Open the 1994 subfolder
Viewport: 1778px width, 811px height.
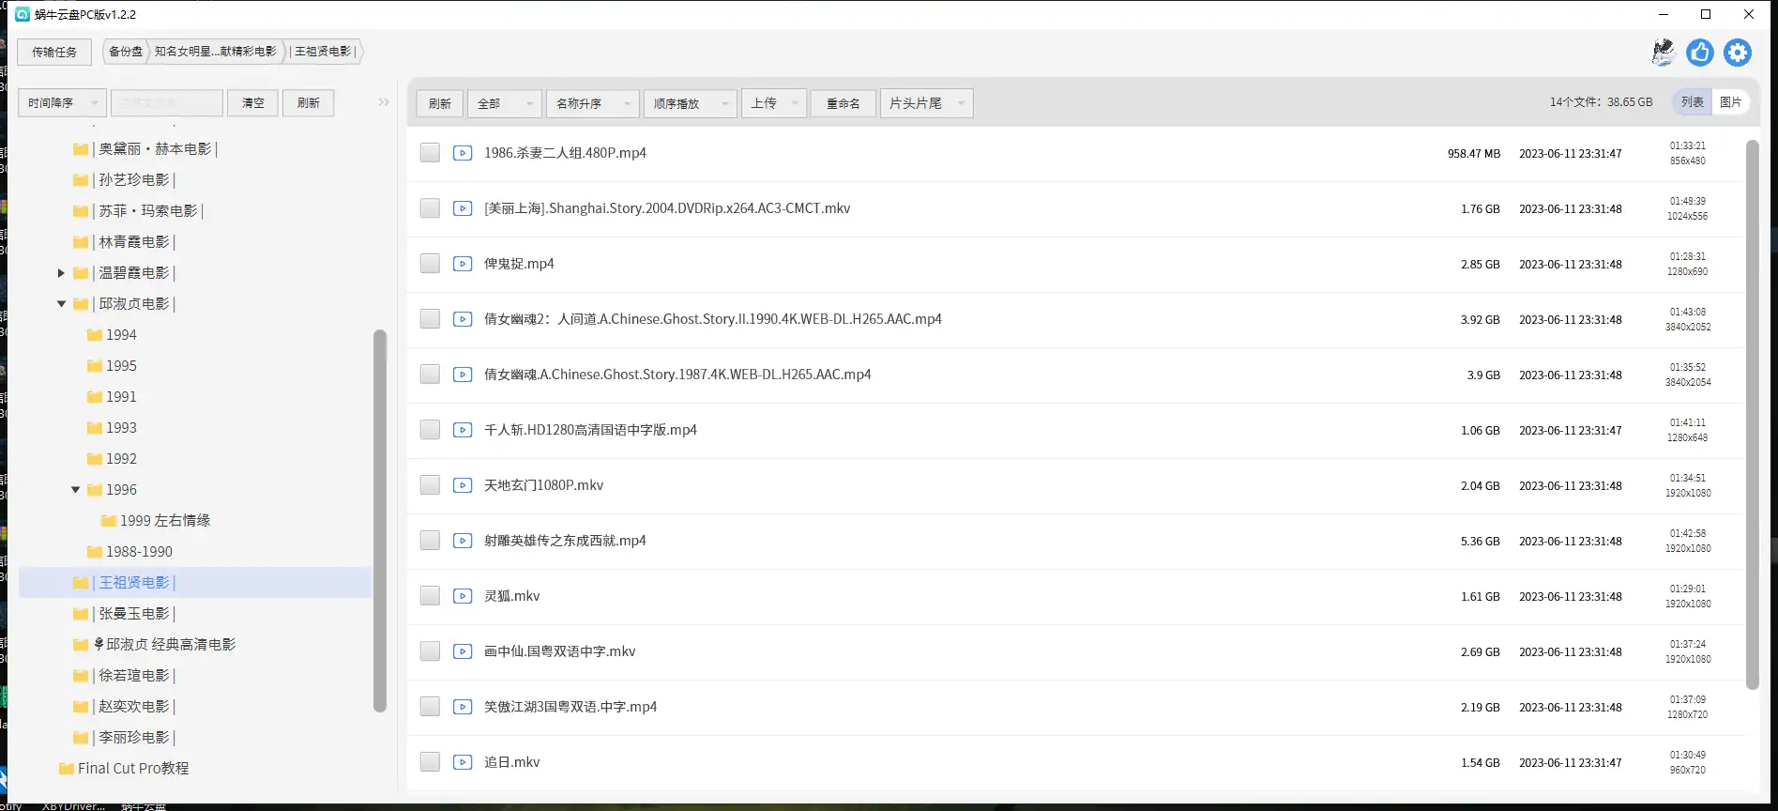coord(121,335)
